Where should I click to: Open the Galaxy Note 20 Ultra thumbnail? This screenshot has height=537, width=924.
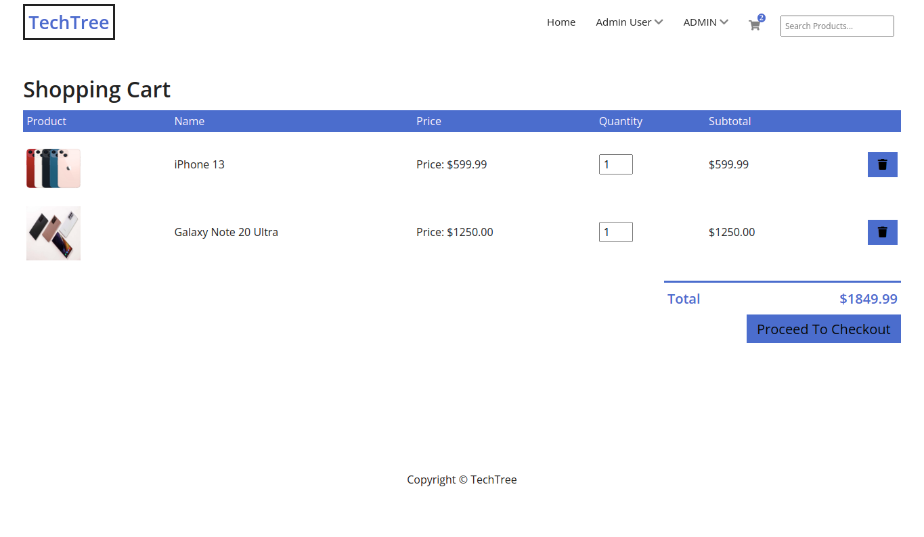click(53, 233)
